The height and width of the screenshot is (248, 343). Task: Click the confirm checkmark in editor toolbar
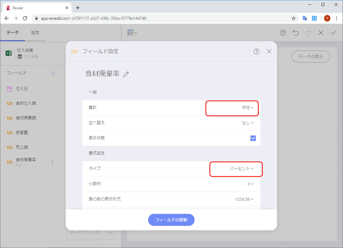[333, 33]
